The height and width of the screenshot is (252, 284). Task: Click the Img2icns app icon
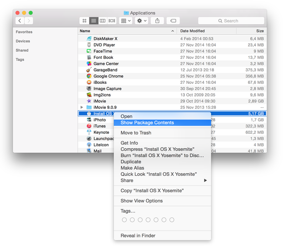pyautogui.click(x=89, y=95)
